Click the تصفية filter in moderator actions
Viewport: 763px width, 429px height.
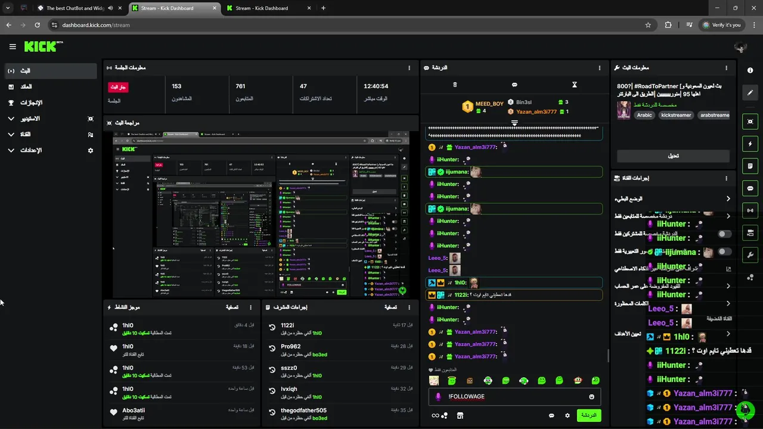point(391,307)
